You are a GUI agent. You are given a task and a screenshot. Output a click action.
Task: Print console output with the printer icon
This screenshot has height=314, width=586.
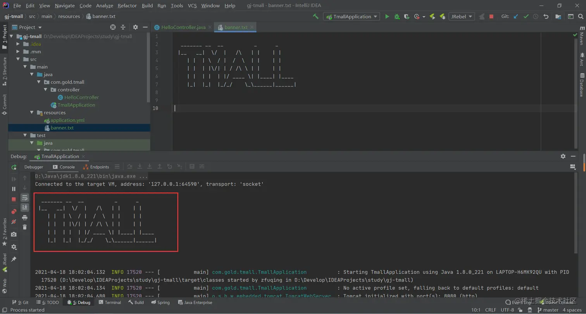pyautogui.click(x=25, y=217)
